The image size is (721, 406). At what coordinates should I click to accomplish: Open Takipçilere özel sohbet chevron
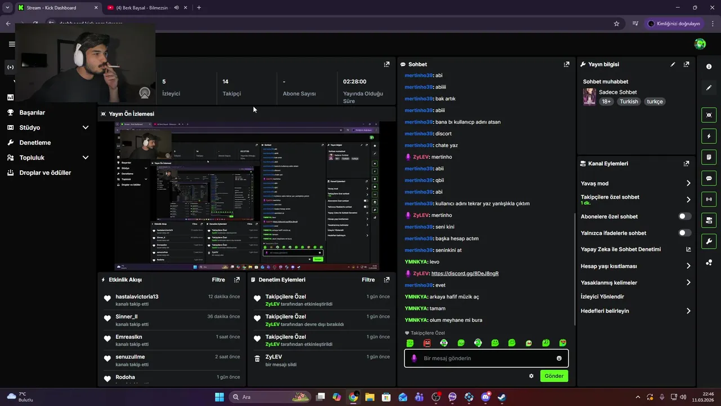tap(688, 200)
